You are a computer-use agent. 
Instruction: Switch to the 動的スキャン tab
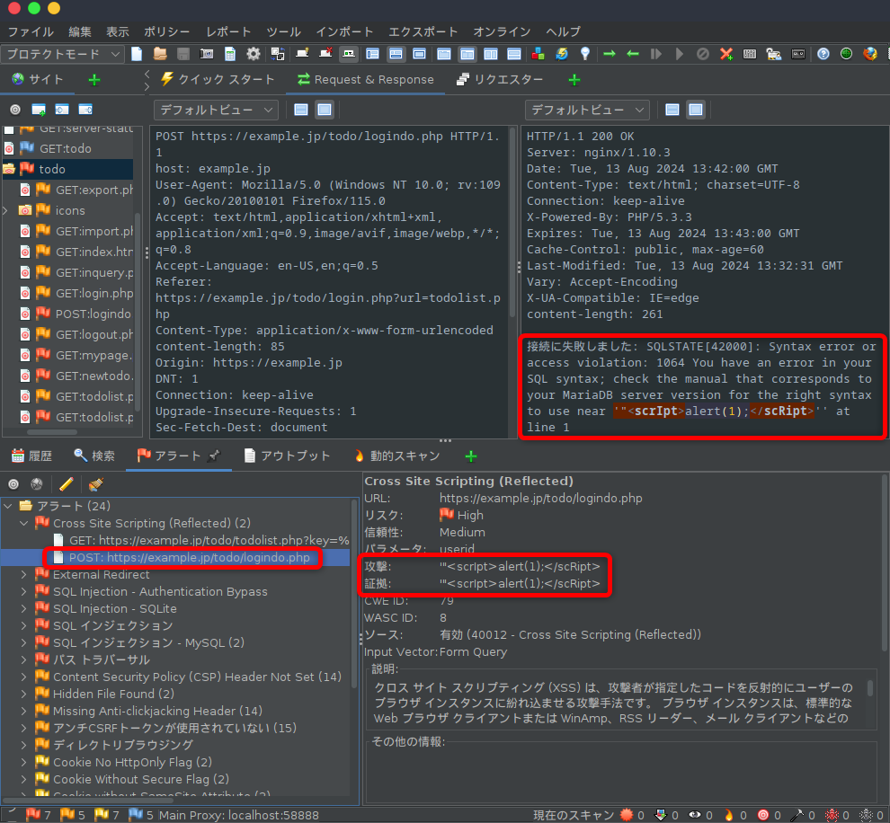396,456
